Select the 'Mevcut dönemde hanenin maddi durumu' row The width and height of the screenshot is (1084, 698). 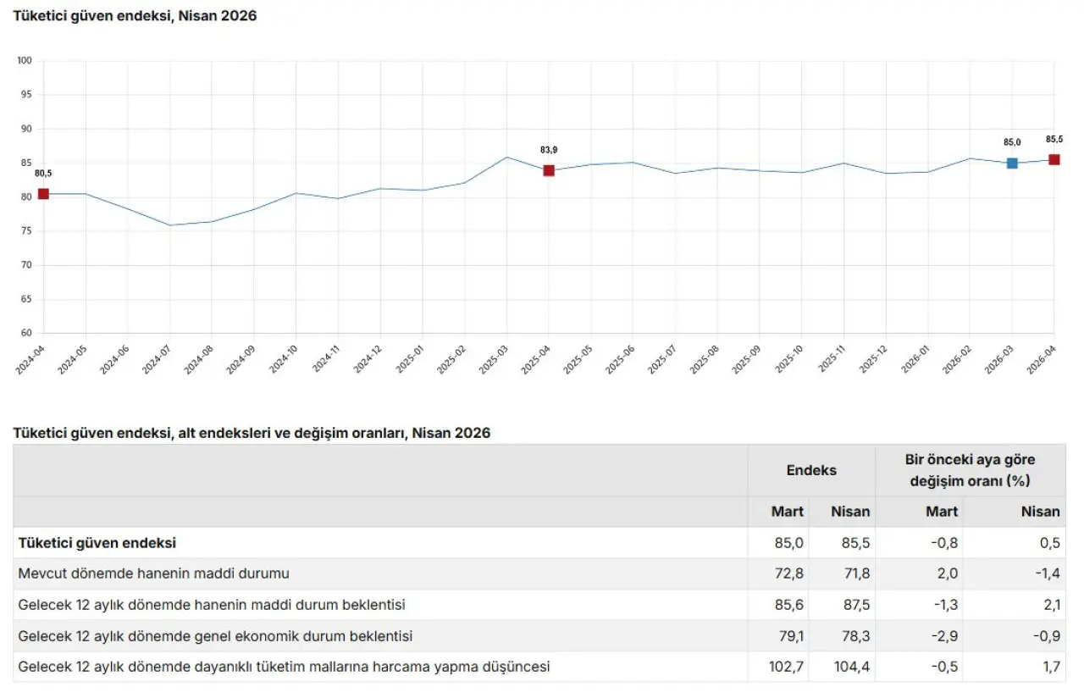(154, 573)
